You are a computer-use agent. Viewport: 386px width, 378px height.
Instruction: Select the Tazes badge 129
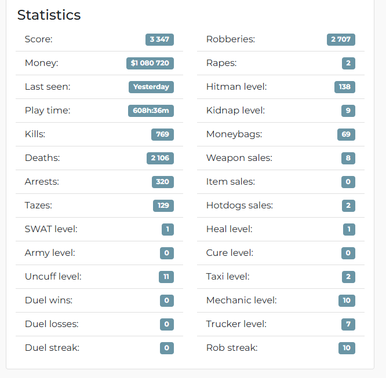click(x=163, y=205)
